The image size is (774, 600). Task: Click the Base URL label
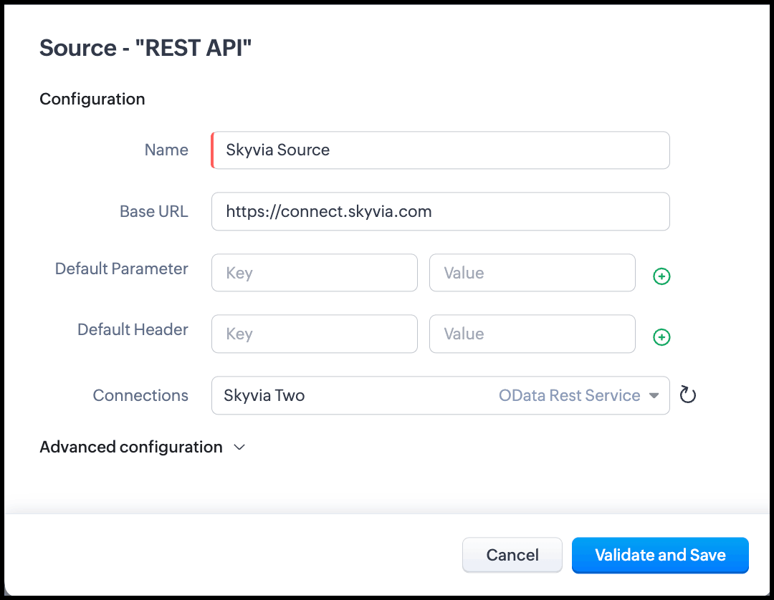(153, 211)
